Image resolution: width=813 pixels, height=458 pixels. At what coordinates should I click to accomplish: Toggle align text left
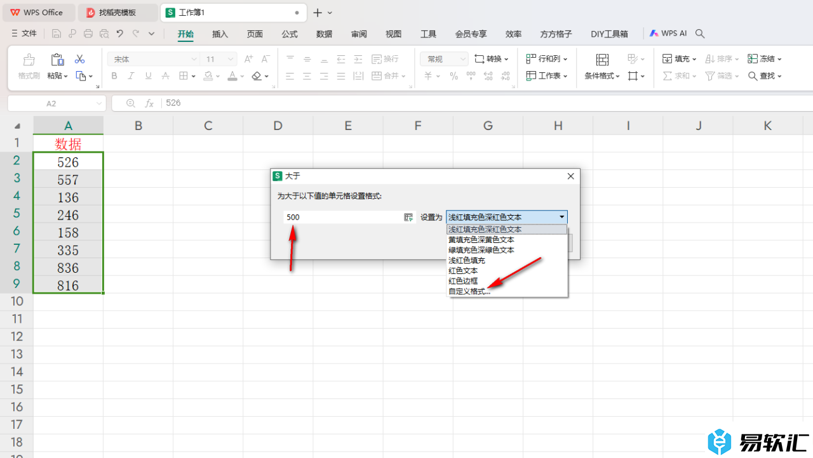[290, 76]
